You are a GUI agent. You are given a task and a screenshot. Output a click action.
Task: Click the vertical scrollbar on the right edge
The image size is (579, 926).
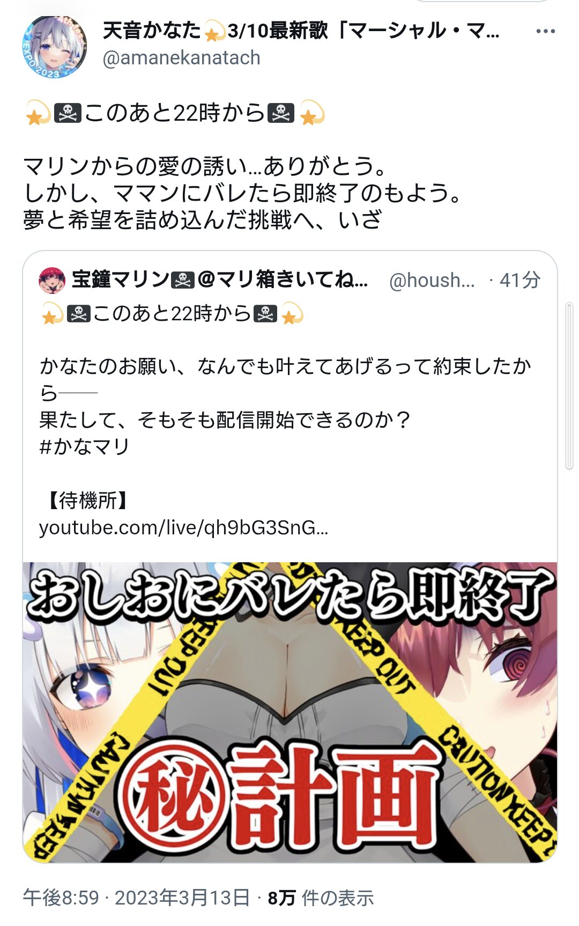[x=569, y=386]
